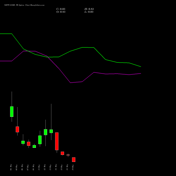Screen dimensions: 176x176
Task: Select the green candle above 12 May
Action: click(x=45, y=132)
